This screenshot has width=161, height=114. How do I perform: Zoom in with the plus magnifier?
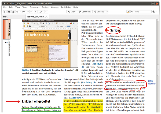click(x=31, y=12)
